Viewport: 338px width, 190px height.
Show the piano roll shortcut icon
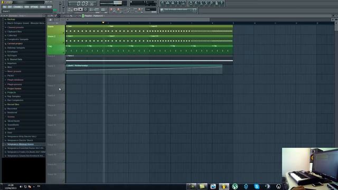pyautogui.click(x=173, y=3)
